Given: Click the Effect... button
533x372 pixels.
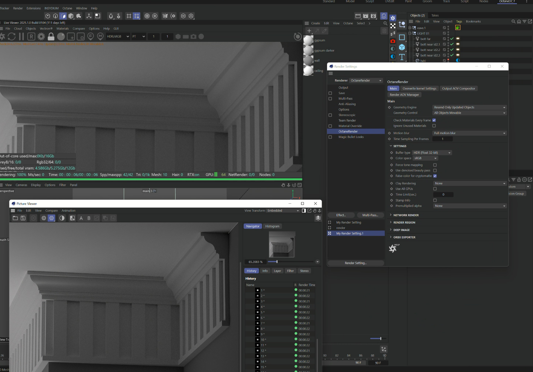Looking at the screenshot, I should tap(341, 215).
